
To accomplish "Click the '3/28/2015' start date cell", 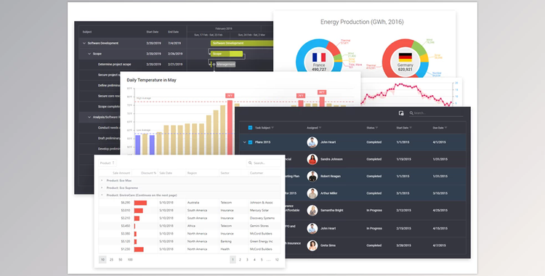I will click(x=403, y=245).
